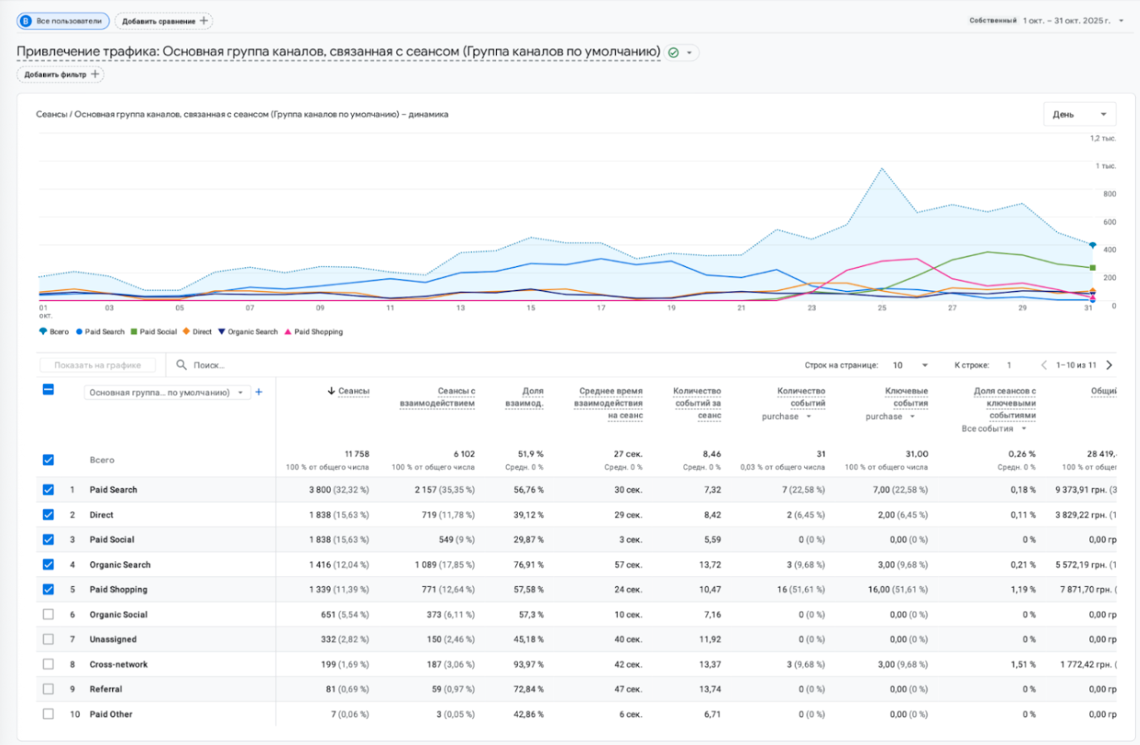This screenshot has width=1140, height=745.
Task: Click the plus icon beside the dimension selector
Action: [258, 392]
